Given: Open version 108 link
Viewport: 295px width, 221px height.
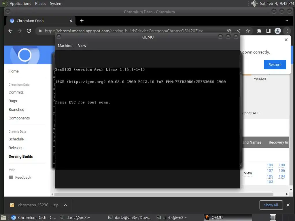Looking at the screenshot, I should point(282,165).
